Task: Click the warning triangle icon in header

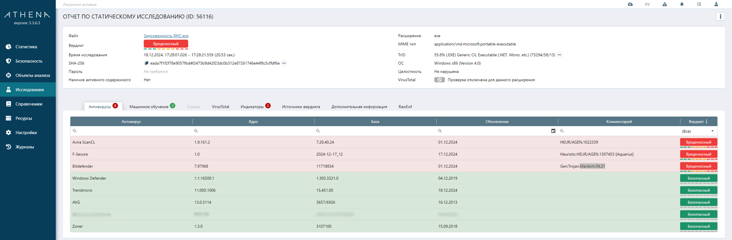Action: pos(664,4)
